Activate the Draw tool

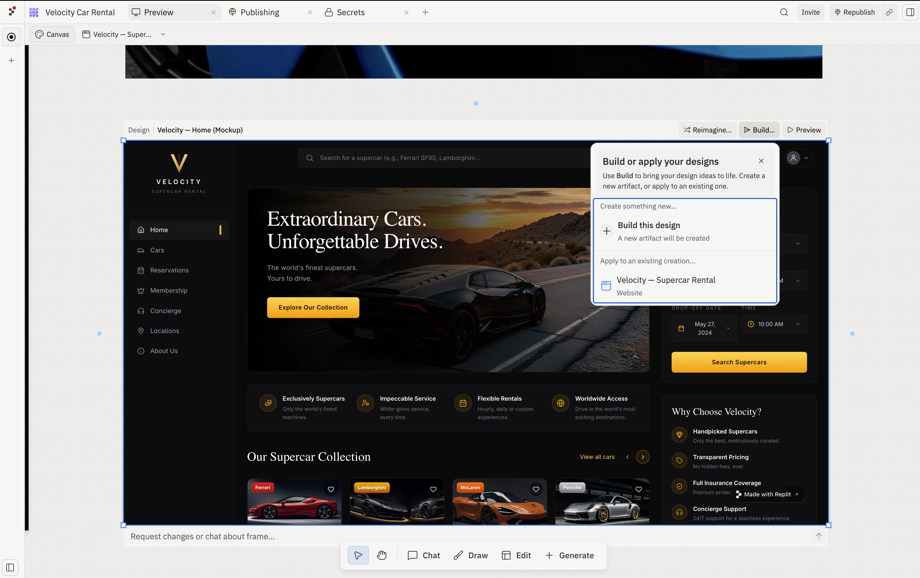coord(471,555)
